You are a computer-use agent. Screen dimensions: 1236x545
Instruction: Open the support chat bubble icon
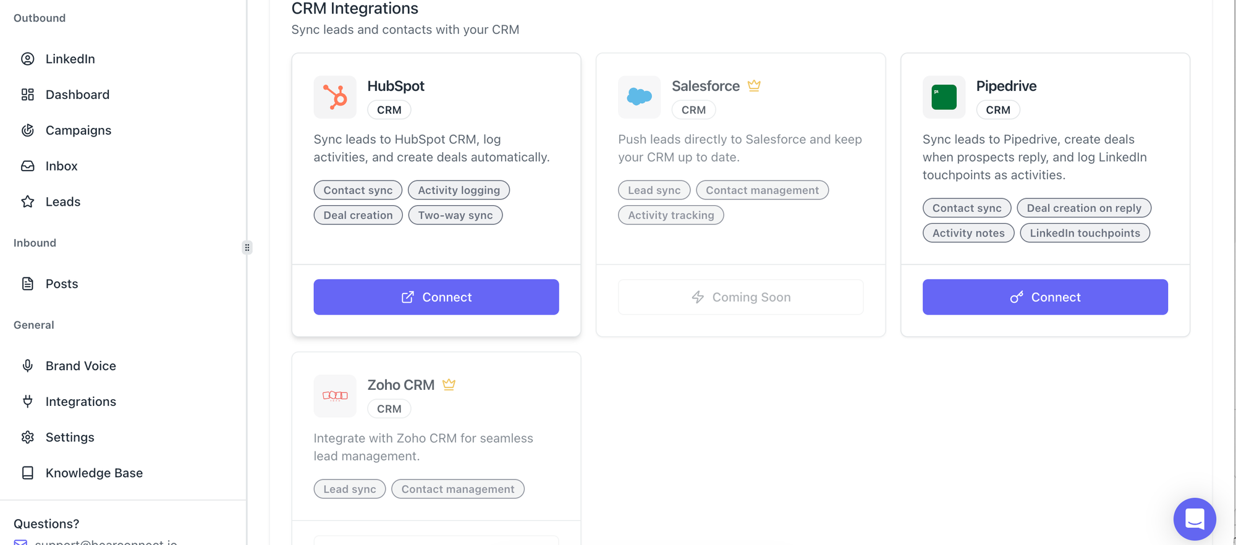[1194, 519]
